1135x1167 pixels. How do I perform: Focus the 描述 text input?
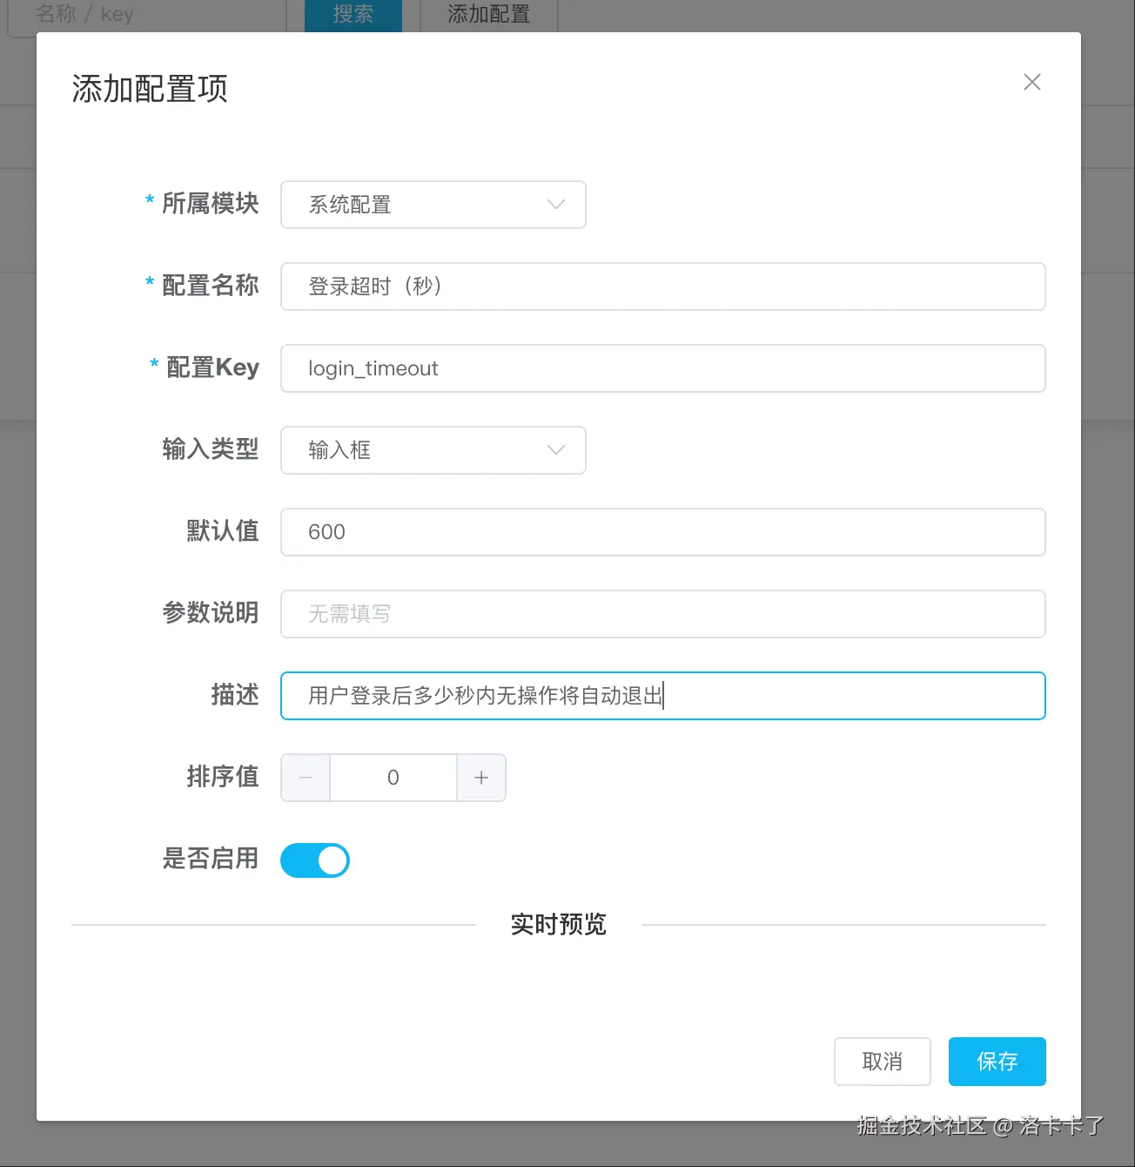click(662, 696)
